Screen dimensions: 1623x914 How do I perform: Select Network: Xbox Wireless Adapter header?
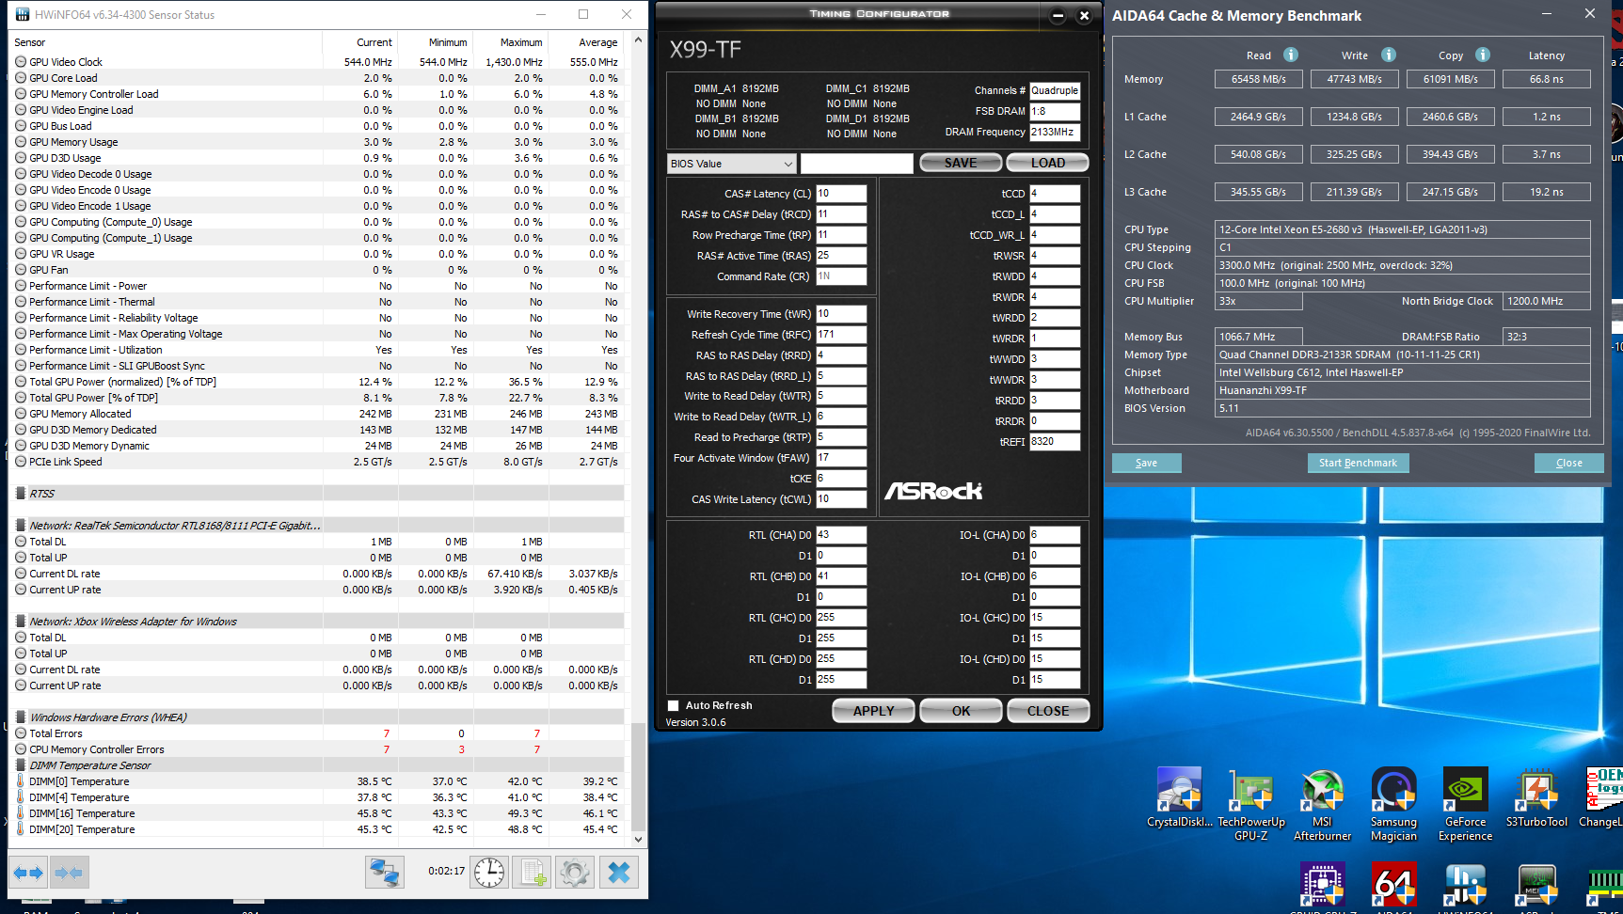click(317, 622)
